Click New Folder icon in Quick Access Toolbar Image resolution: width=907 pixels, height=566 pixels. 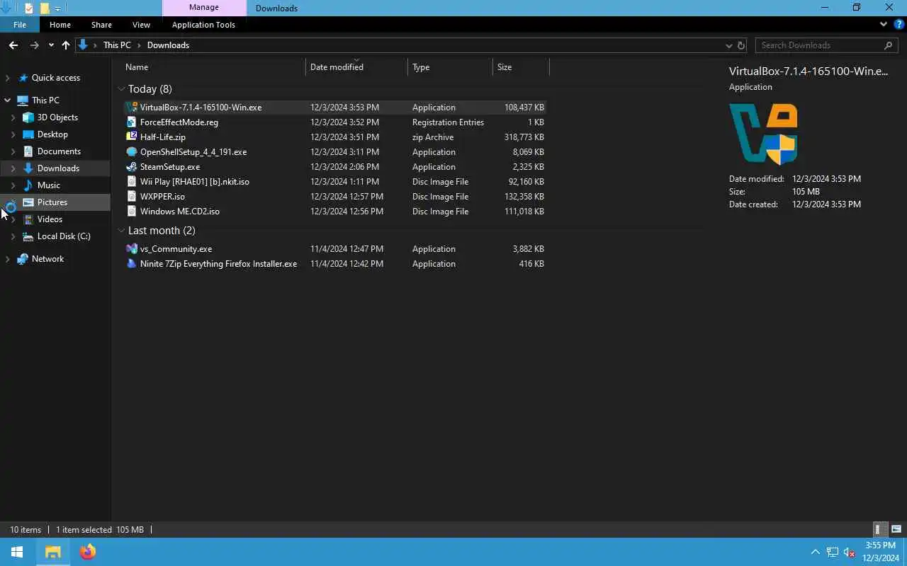45,8
